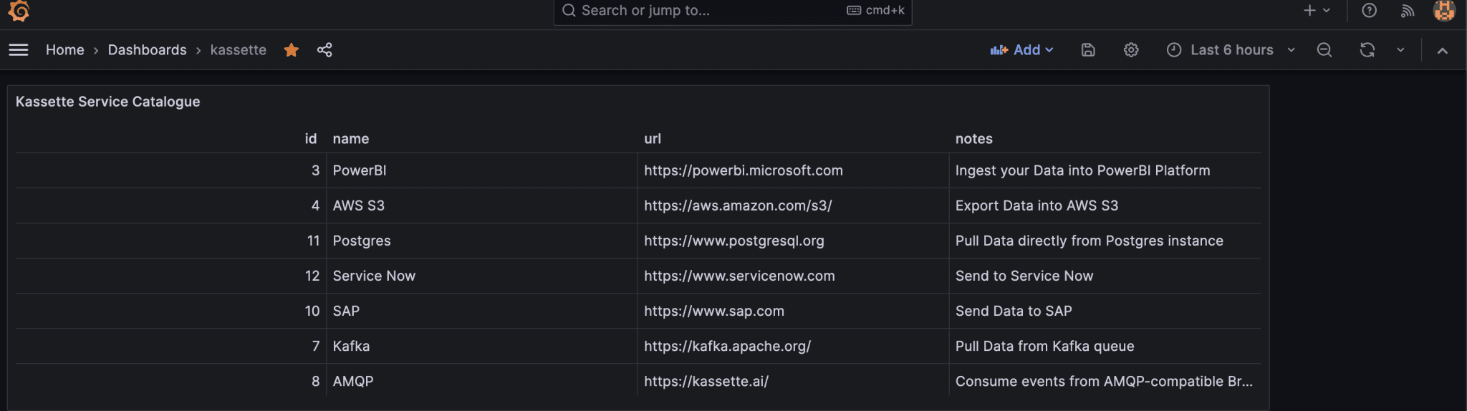1467x411 pixels.
Task: Focus the Search or jump to field
Action: pyautogui.click(x=733, y=11)
